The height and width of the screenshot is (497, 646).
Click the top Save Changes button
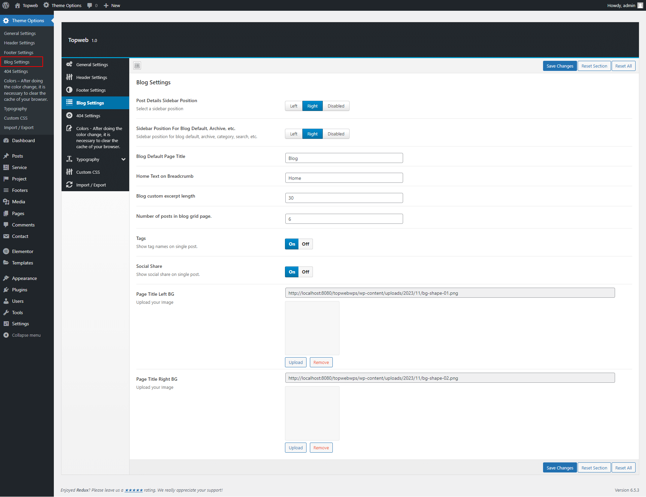(x=560, y=66)
